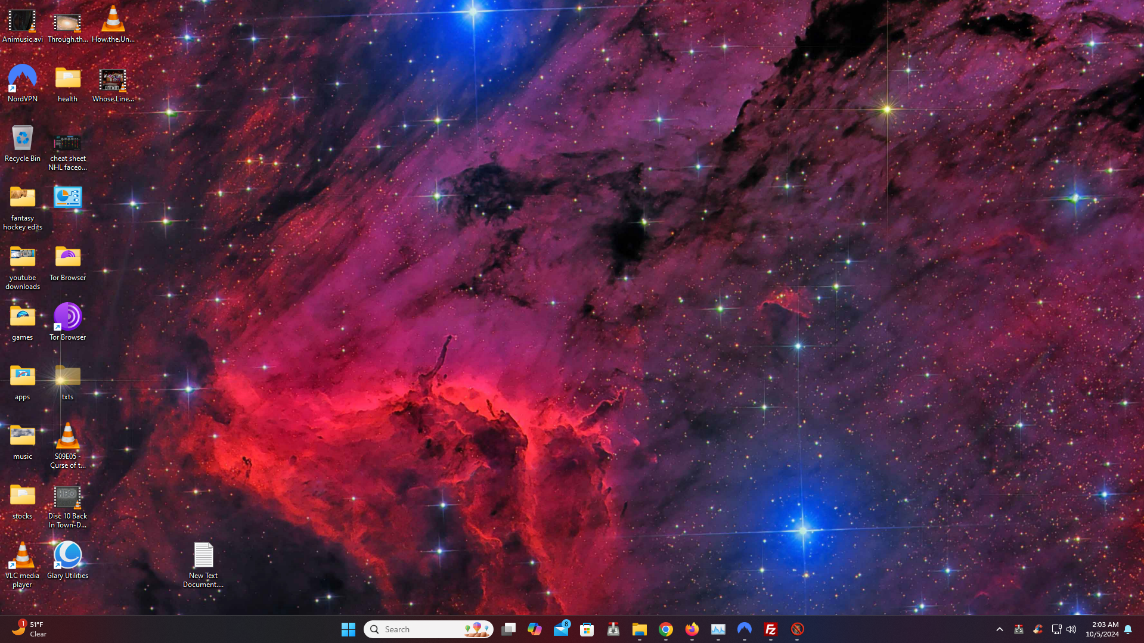The width and height of the screenshot is (1144, 643).
Task: Launch Firefox from the taskbar
Action: [692, 629]
